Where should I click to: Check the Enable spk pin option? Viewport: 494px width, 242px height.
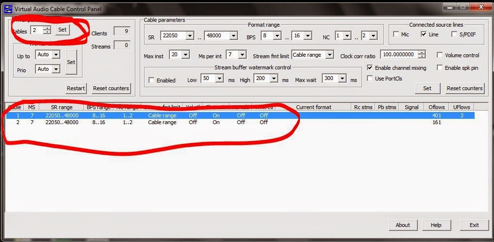(x=440, y=68)
